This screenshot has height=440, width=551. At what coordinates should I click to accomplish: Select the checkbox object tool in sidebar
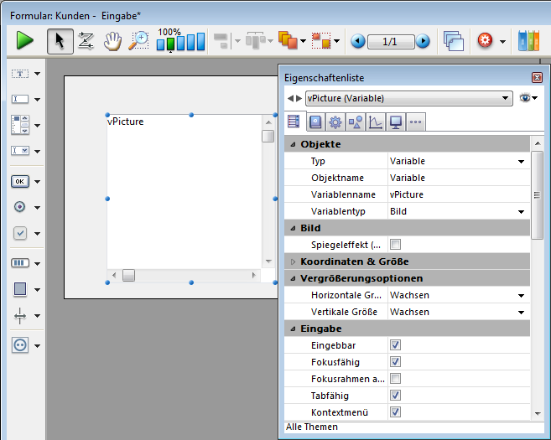(x=20, y=234)
